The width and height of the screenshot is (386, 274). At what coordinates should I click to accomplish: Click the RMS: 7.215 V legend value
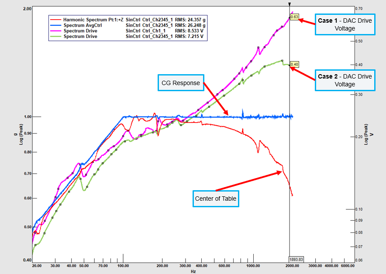[x=190, y=37]
